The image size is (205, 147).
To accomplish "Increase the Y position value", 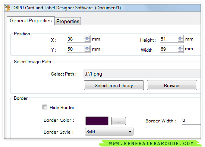I will coord(87,47).
